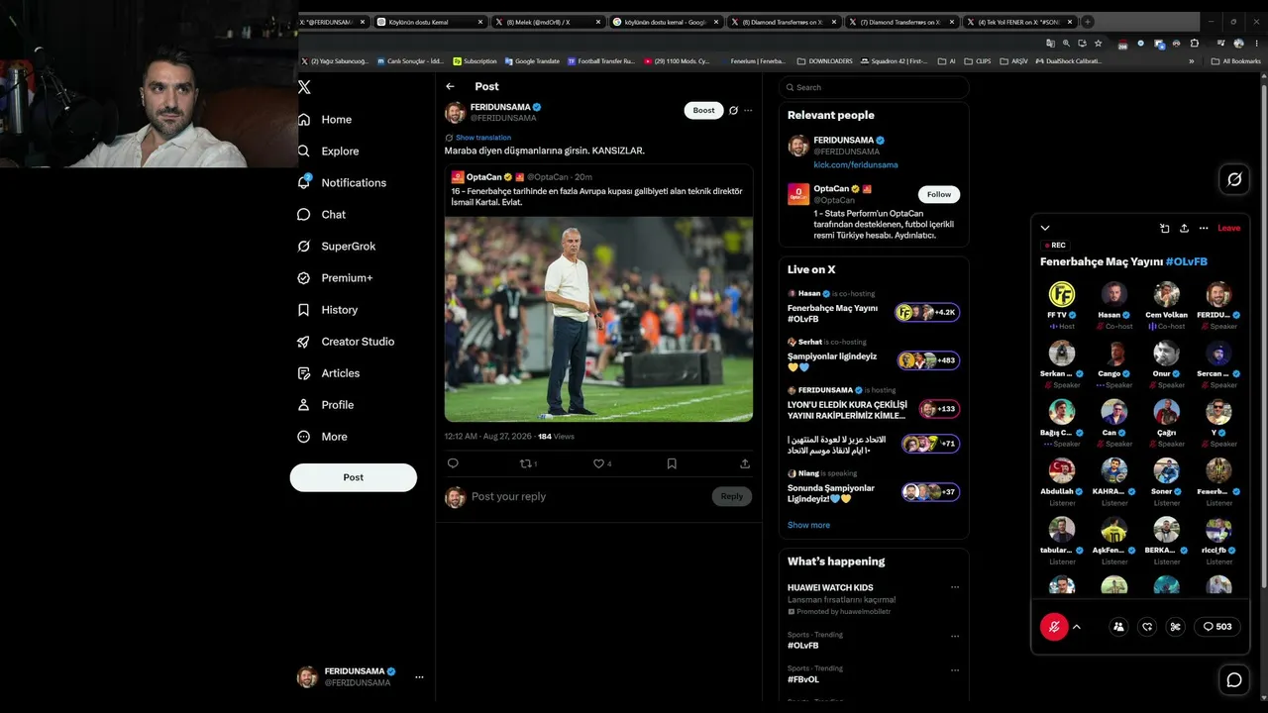
Task: Send a heart reaction in Space
Action: tap(1147, 627)
